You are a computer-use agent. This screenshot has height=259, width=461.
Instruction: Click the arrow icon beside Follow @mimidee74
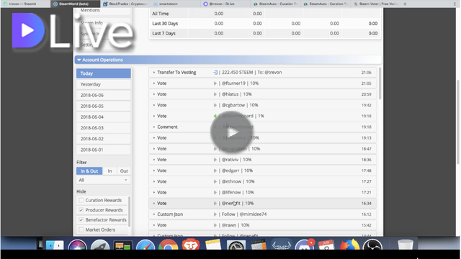click(215, 214)
